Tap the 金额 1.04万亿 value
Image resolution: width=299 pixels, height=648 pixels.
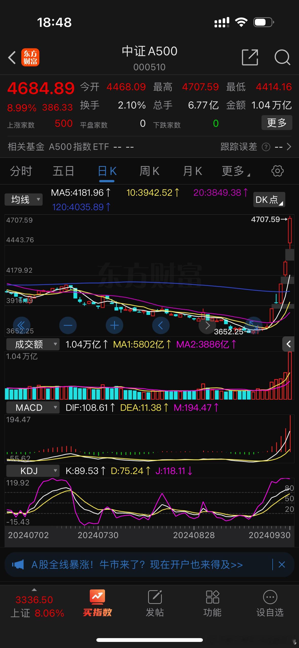[x=271, y=105]
